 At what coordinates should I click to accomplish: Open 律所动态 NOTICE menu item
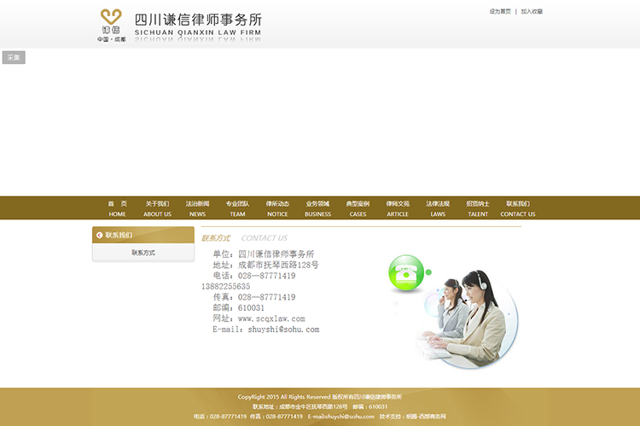point(277,208)
